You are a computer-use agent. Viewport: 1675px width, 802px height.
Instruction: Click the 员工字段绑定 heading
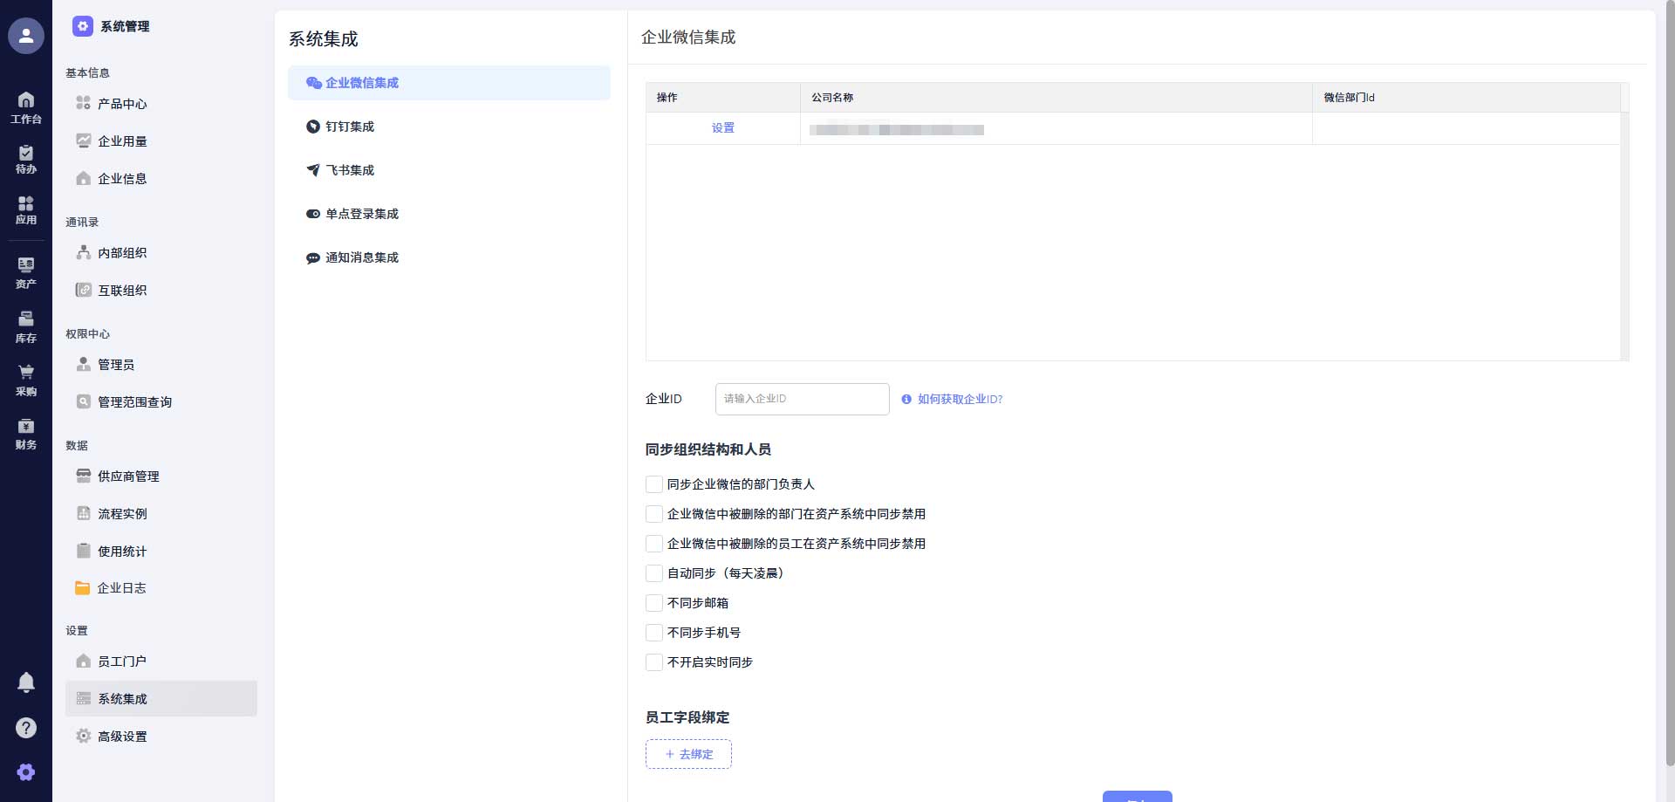[x=687, y=717]
